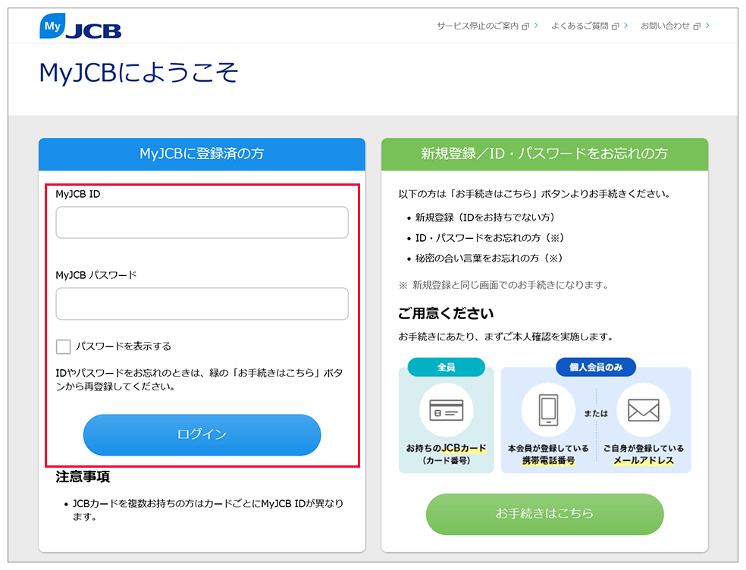Click chevron arrow after よくあるご質問
This screenshot has height=570, width=746.
point(626,26)
